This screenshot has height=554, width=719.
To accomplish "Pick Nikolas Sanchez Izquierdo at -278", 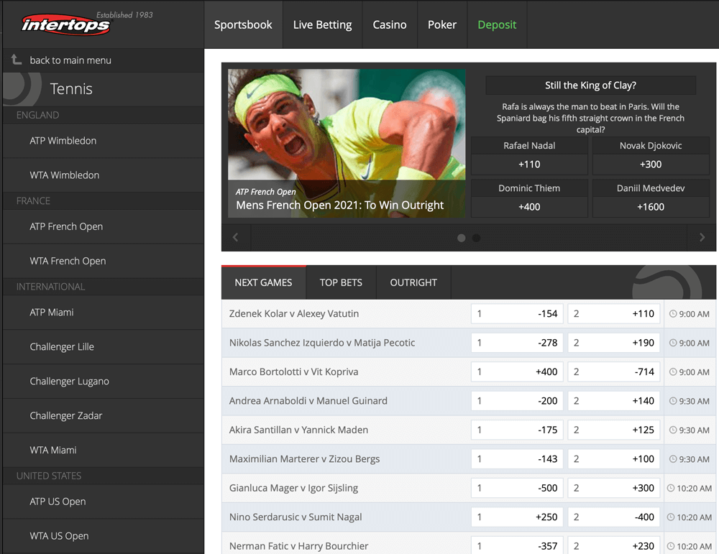I will point(517,343).
